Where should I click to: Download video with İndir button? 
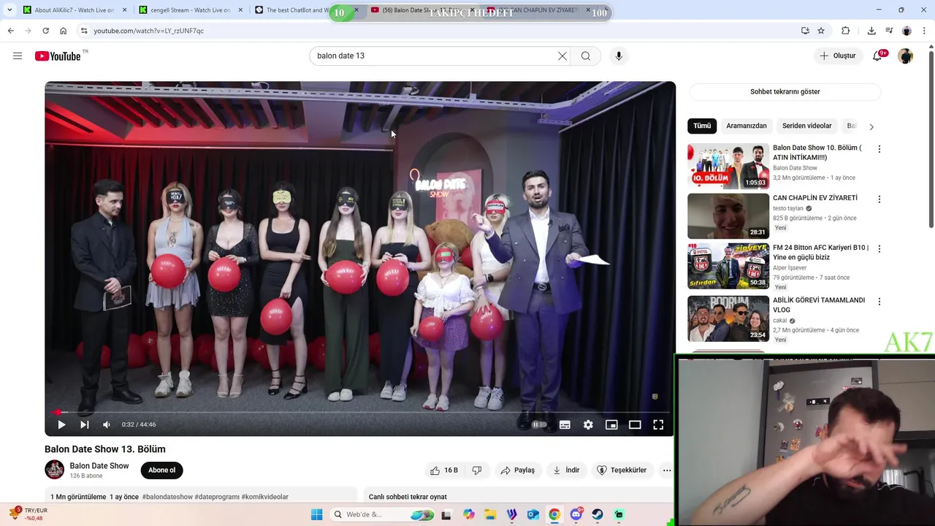(x=566, y=470)
